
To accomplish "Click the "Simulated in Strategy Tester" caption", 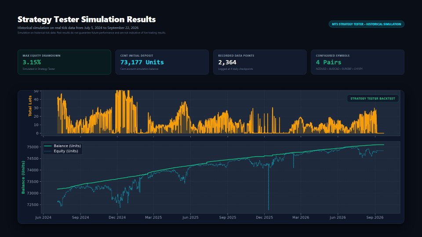I will [39, 69].
